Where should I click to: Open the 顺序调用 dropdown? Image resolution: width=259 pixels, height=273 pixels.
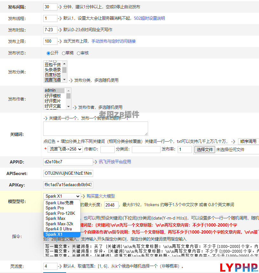pos(248,141)
